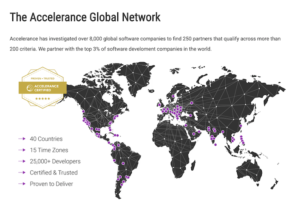Click the purple arrow beside 25,000+ Developers
The width and height of the screenshot is (306, 219).
click(22, 161)
